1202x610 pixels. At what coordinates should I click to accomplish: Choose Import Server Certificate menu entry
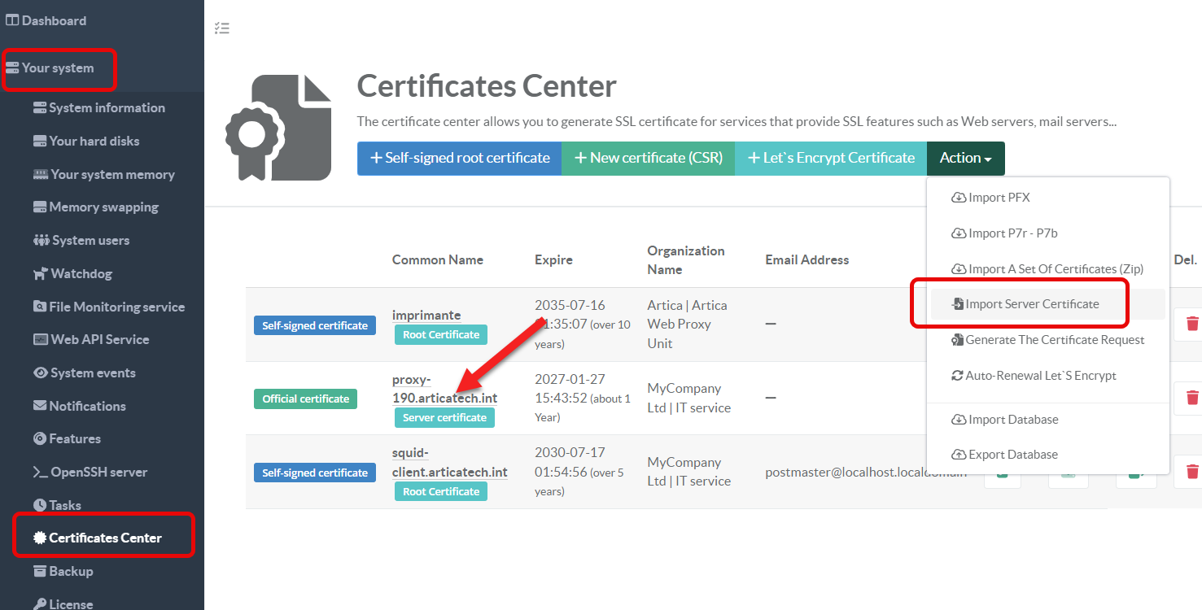click(1031, 304)
